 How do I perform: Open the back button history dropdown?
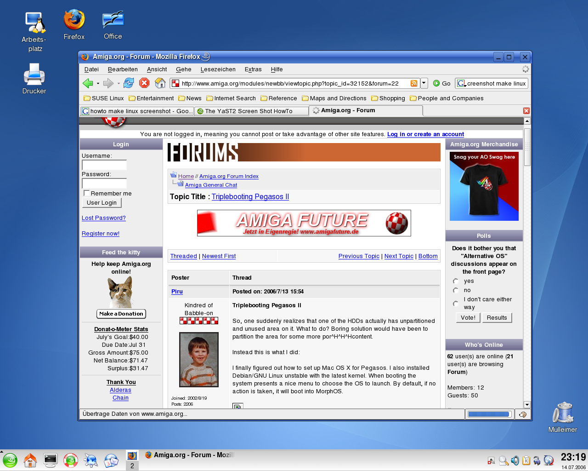[98, 84]
